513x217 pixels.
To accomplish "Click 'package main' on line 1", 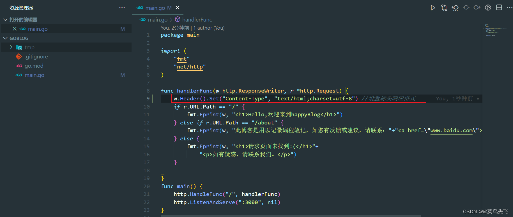I will tap(180, 35).
